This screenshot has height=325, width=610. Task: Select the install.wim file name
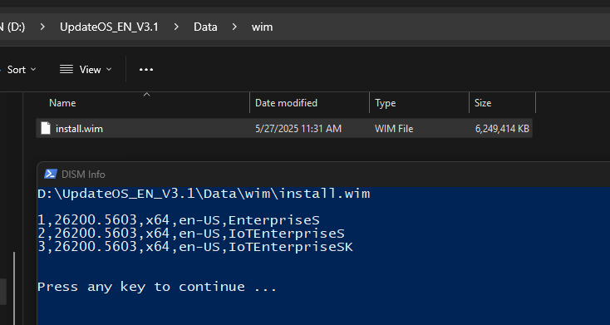(79, 129)
